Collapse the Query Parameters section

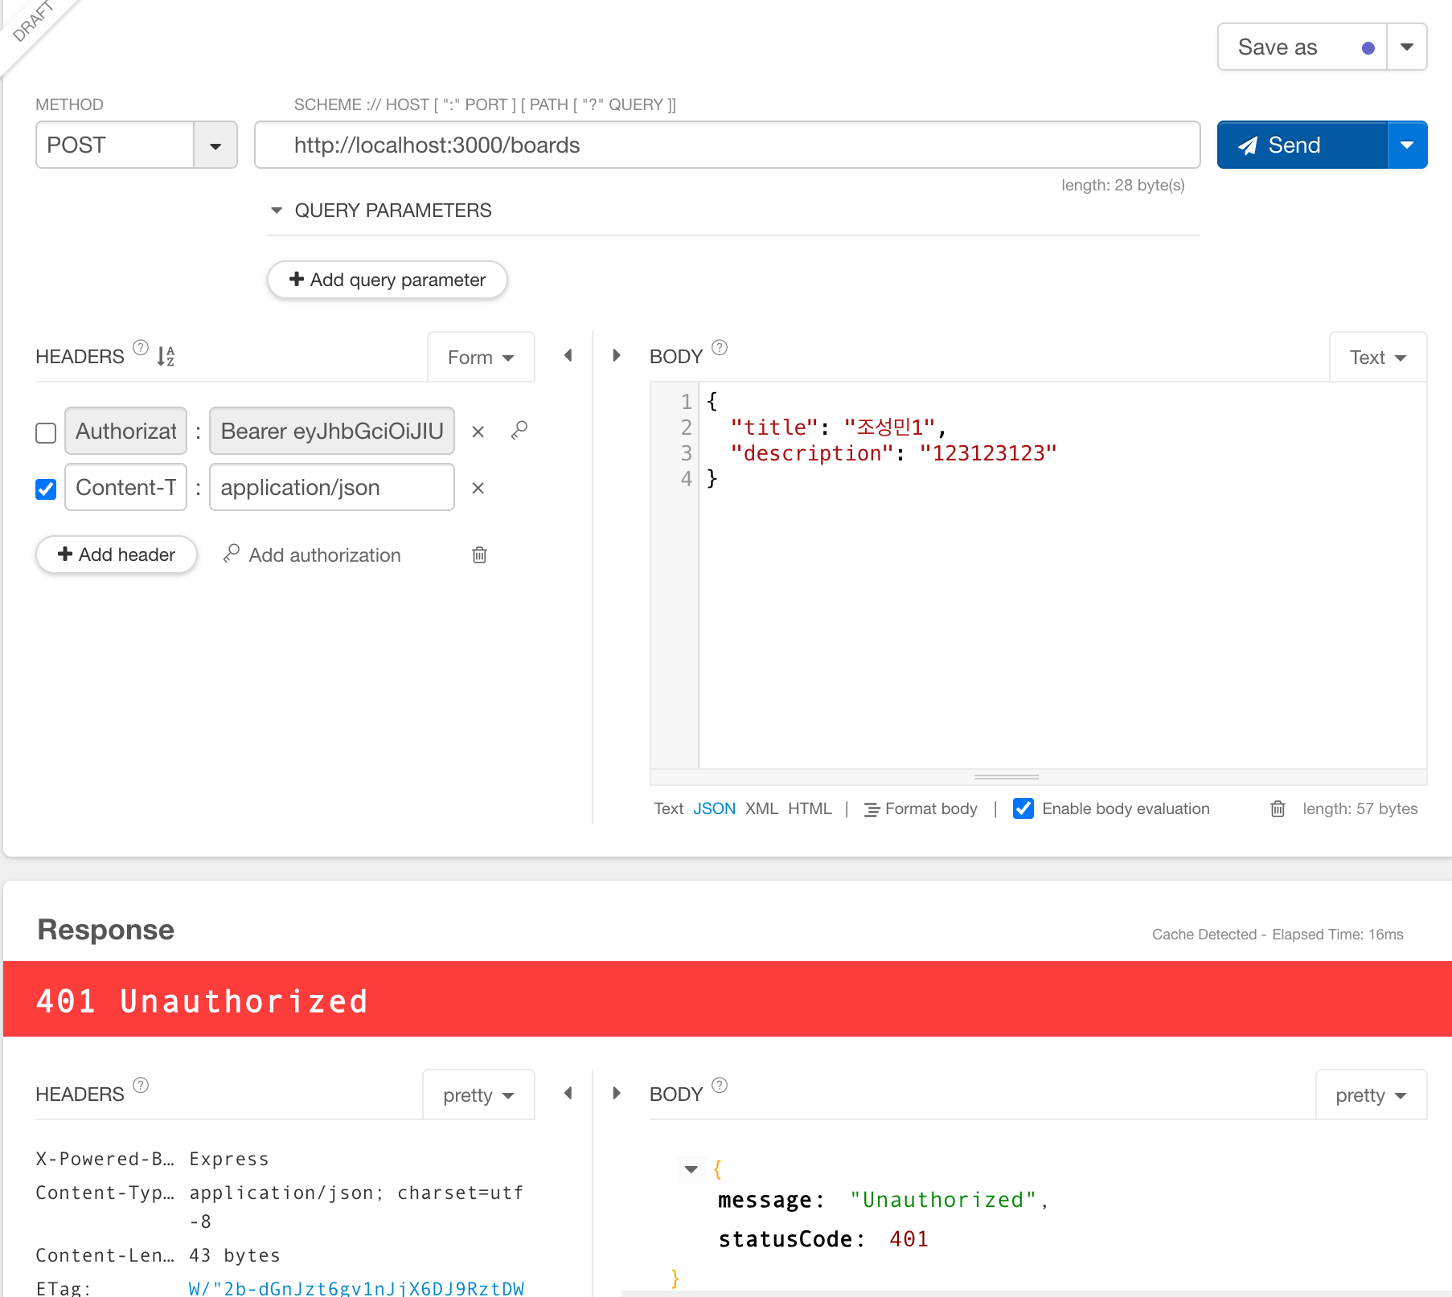click(x=277, y=211)
